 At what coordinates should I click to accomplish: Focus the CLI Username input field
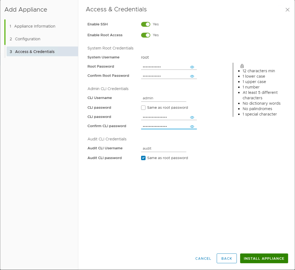163,98
